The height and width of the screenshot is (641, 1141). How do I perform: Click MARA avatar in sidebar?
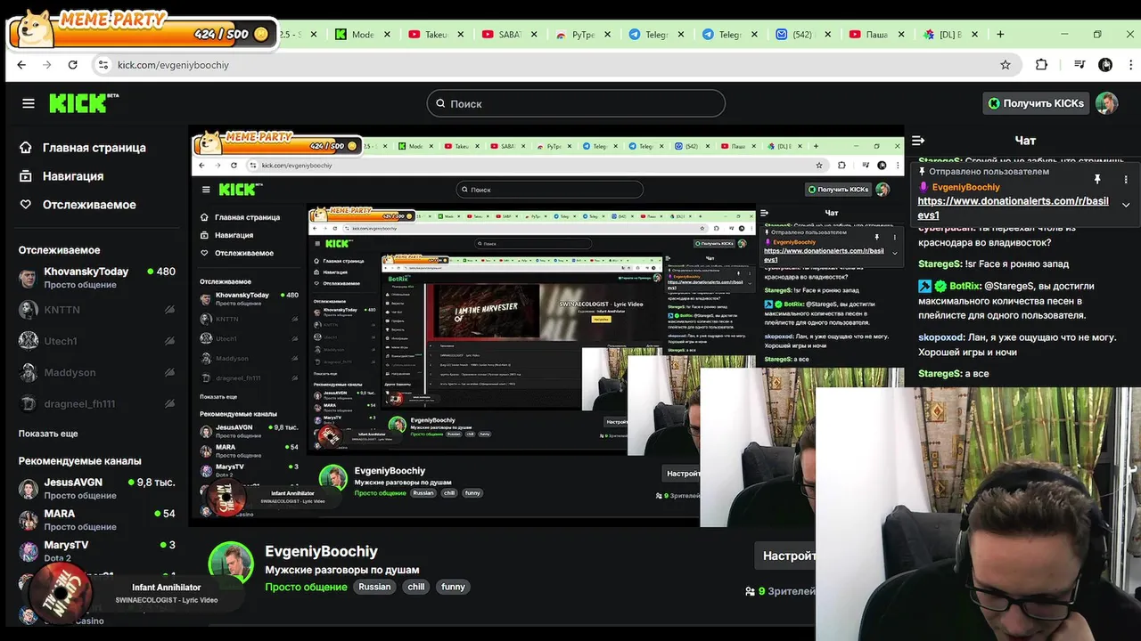pos(29,519)
